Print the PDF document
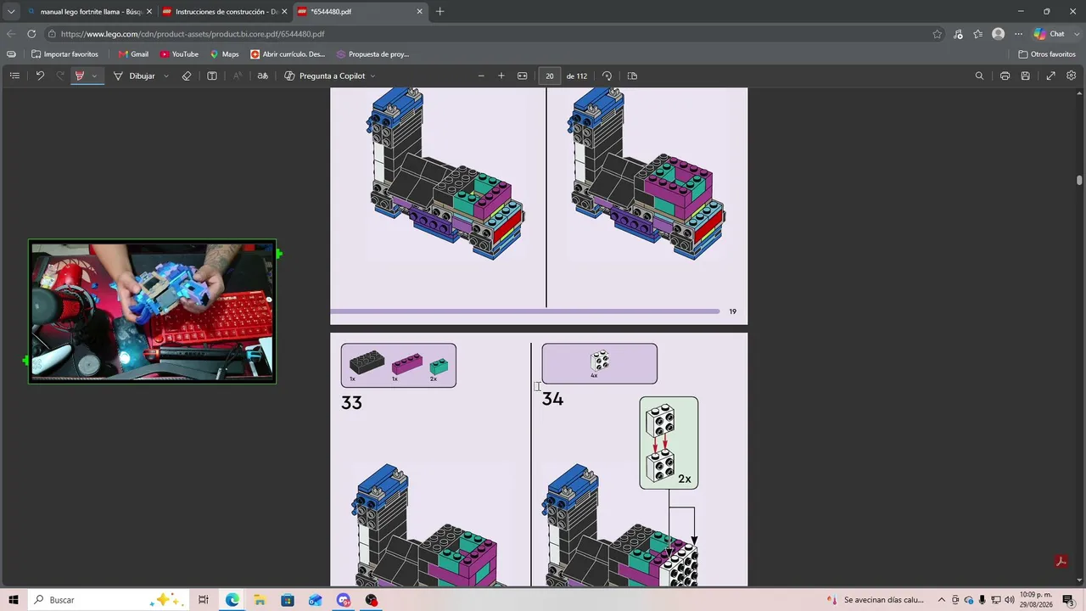 pyautogui.click(x=1005, y=76)
